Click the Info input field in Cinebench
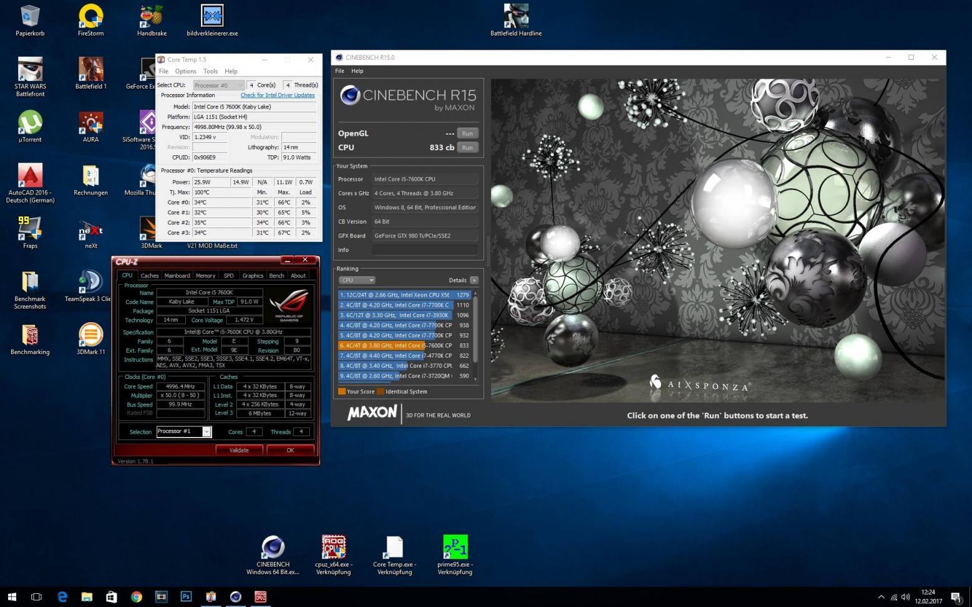 pyautogui.click(x=425, y=250)
